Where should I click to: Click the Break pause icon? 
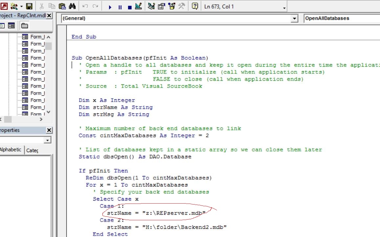coord(120,7)
